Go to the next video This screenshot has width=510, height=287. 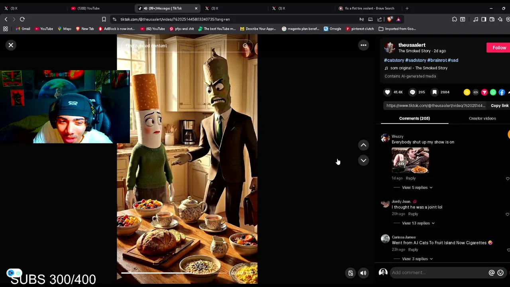[x=363, y=160]
